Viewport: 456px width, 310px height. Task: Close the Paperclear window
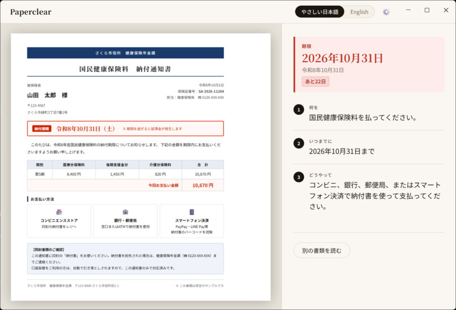pyautogui.click(x=446, y=10)
